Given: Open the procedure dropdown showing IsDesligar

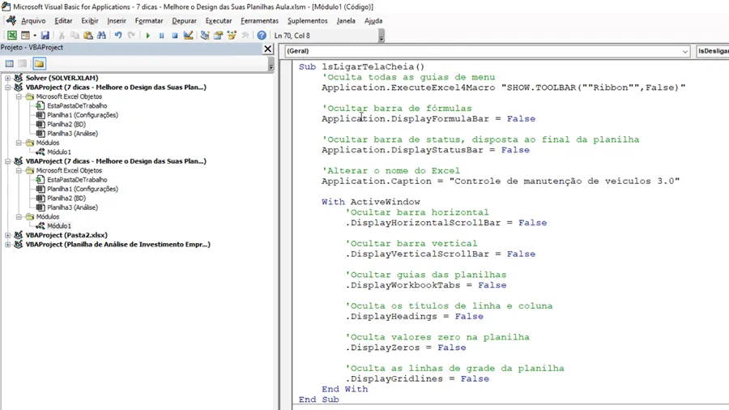Looking at the screenshot, I should point(712,51).
